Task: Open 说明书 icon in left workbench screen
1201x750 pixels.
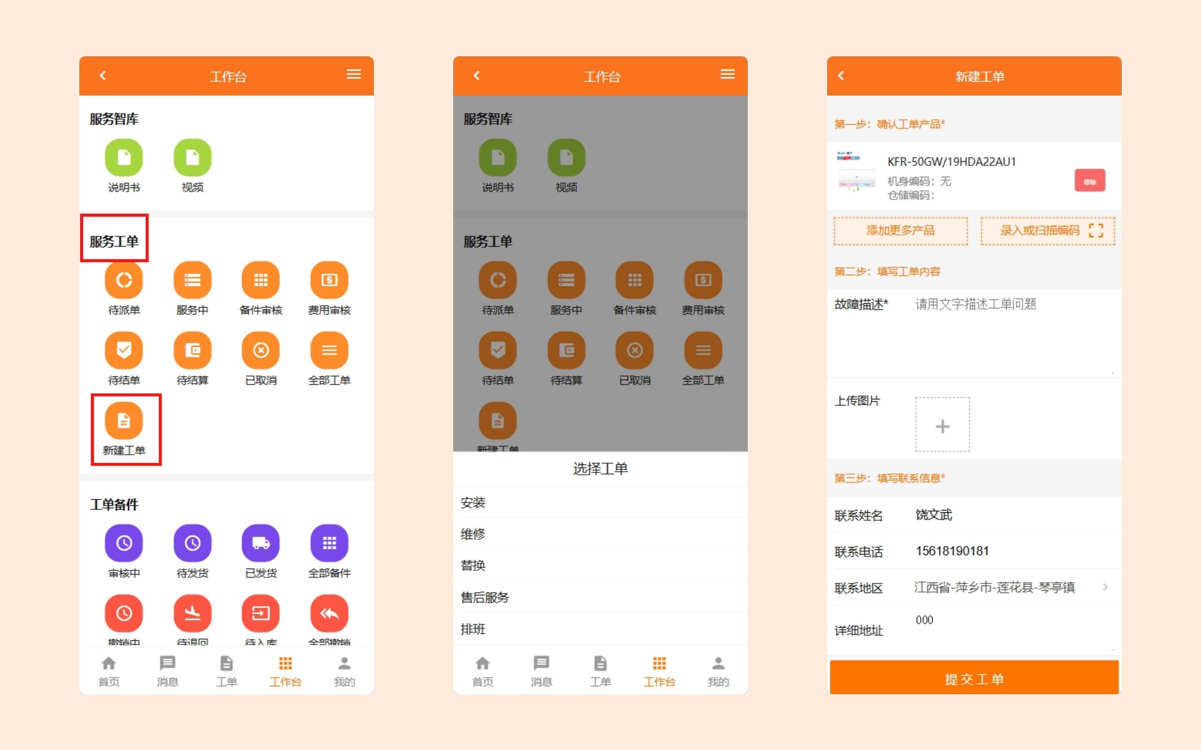Action: pos(123,158)
